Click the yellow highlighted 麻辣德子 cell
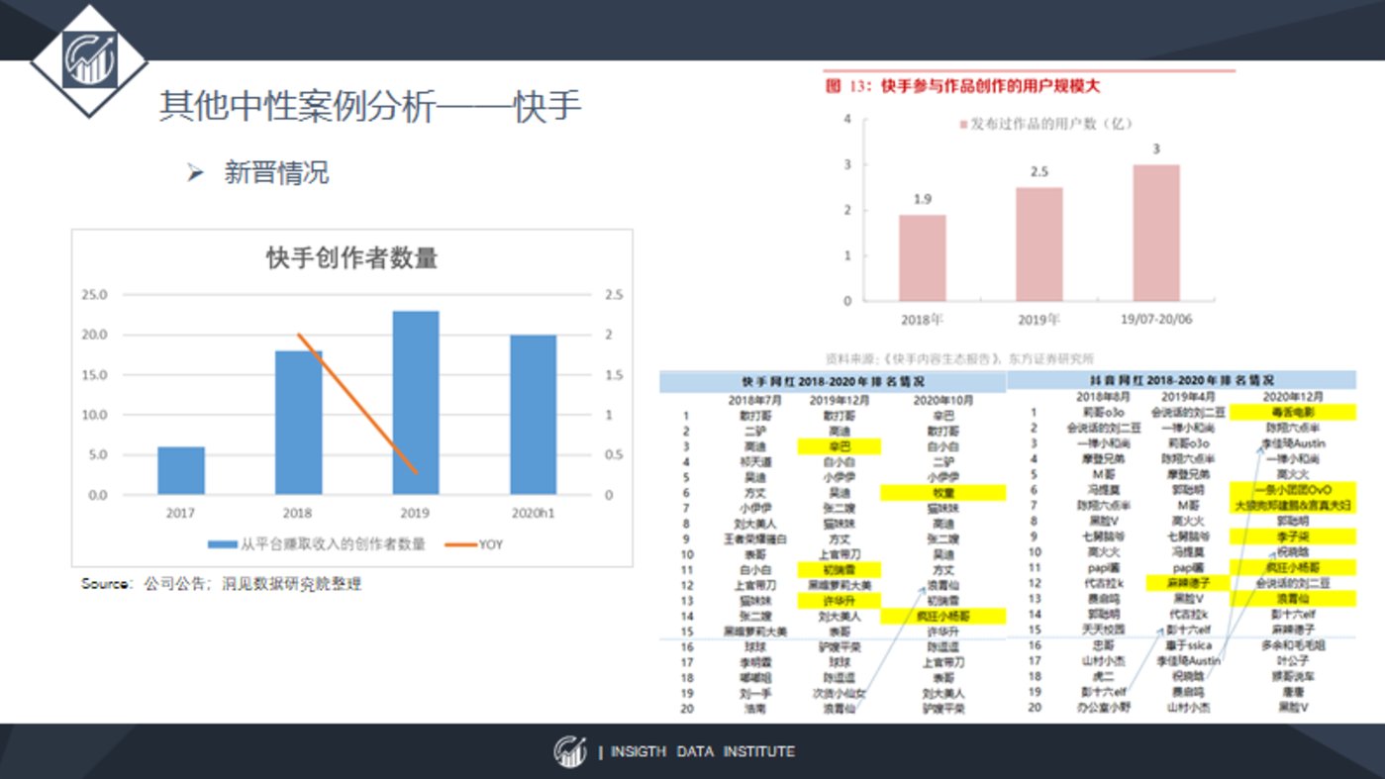Image resolution: width=1385 pixels, height=779 pixels. point(1188,583)
